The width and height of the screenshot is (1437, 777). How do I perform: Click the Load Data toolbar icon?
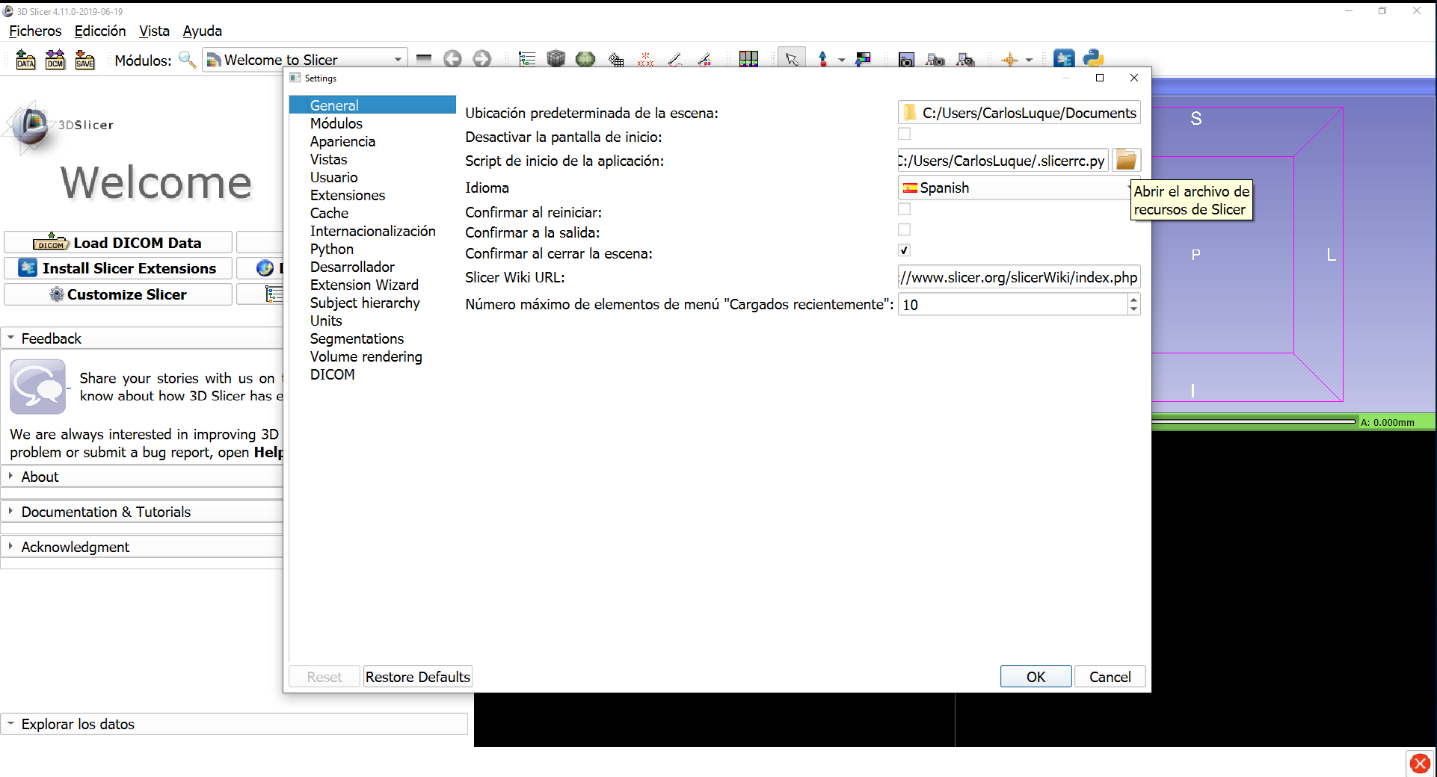[25, 60]
